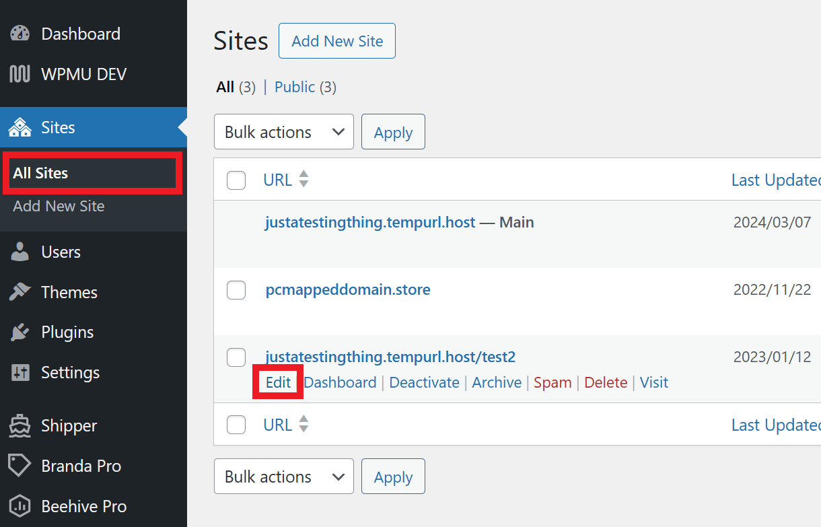Click the bottom Apply button
Screen dimensions: 821x527
[x=393, y=477]
